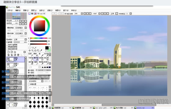Open the 混合模式 blending mode dropdown
The height and width of the screenshot is (109, 171).
pyautogui.click(x=20, y=39)
